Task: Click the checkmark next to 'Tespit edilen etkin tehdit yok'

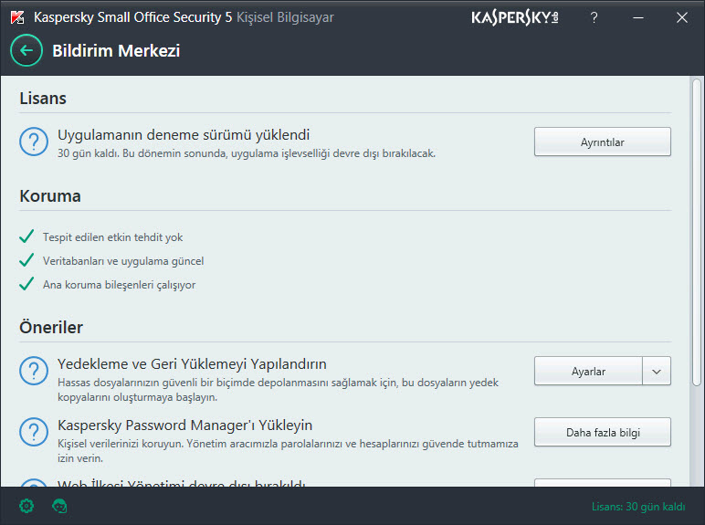Action: click(26, 236)
